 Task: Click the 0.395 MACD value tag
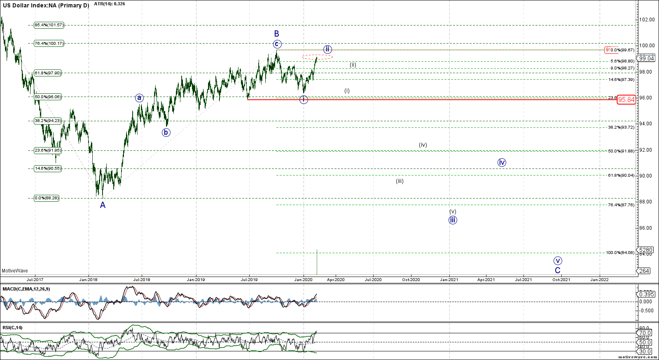click(647, 294)
